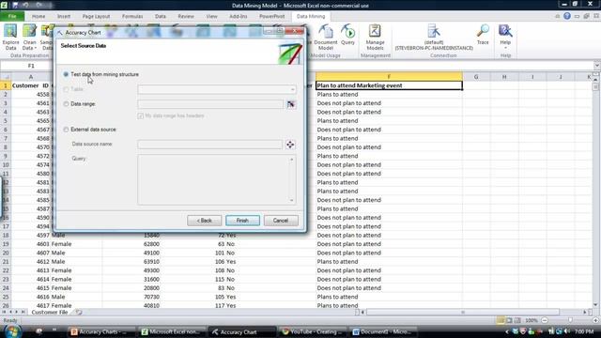Select the External data source option
This screenshot has width=601, height=338.
tap(66, 130)
